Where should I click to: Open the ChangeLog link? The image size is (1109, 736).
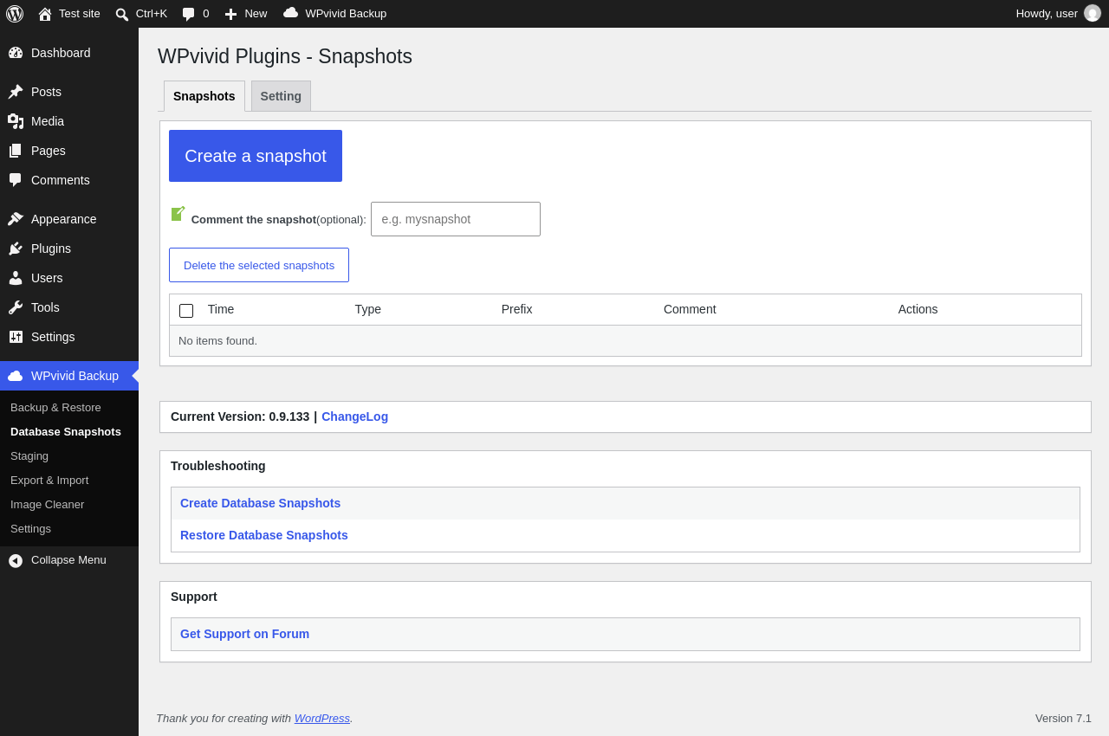[354, 416]
